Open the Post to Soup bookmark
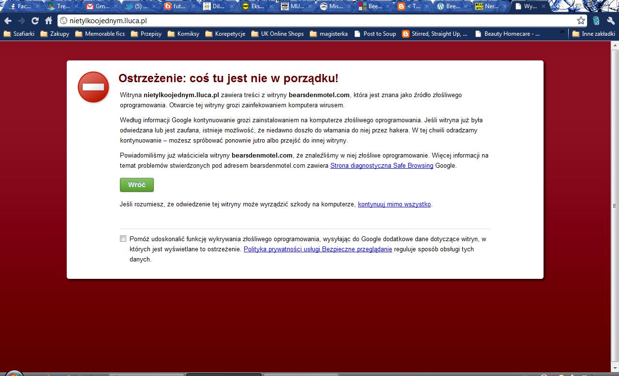The height and width of the screenshot is (376, 619). click(375, 34)
